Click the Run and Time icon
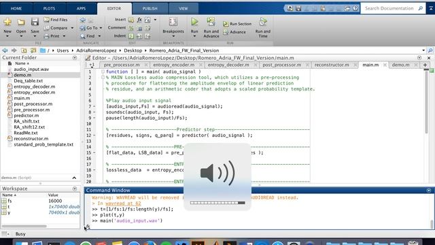Image resolution: width=435 pixels, height=245 pixels. pyautogui.click(x=263, y=22)
